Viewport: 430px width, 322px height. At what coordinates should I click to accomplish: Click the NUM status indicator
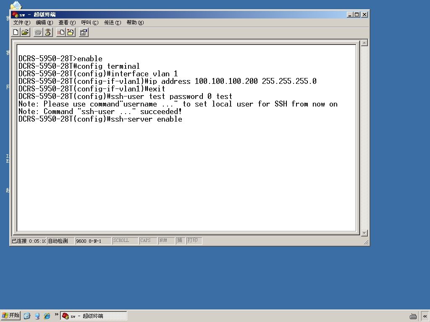pyautogui.click(x=166, y=241)
